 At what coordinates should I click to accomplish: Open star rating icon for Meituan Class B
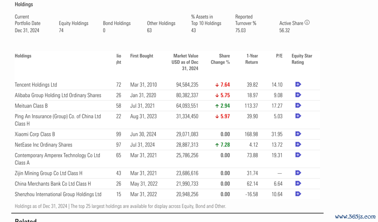click(298, 105)
